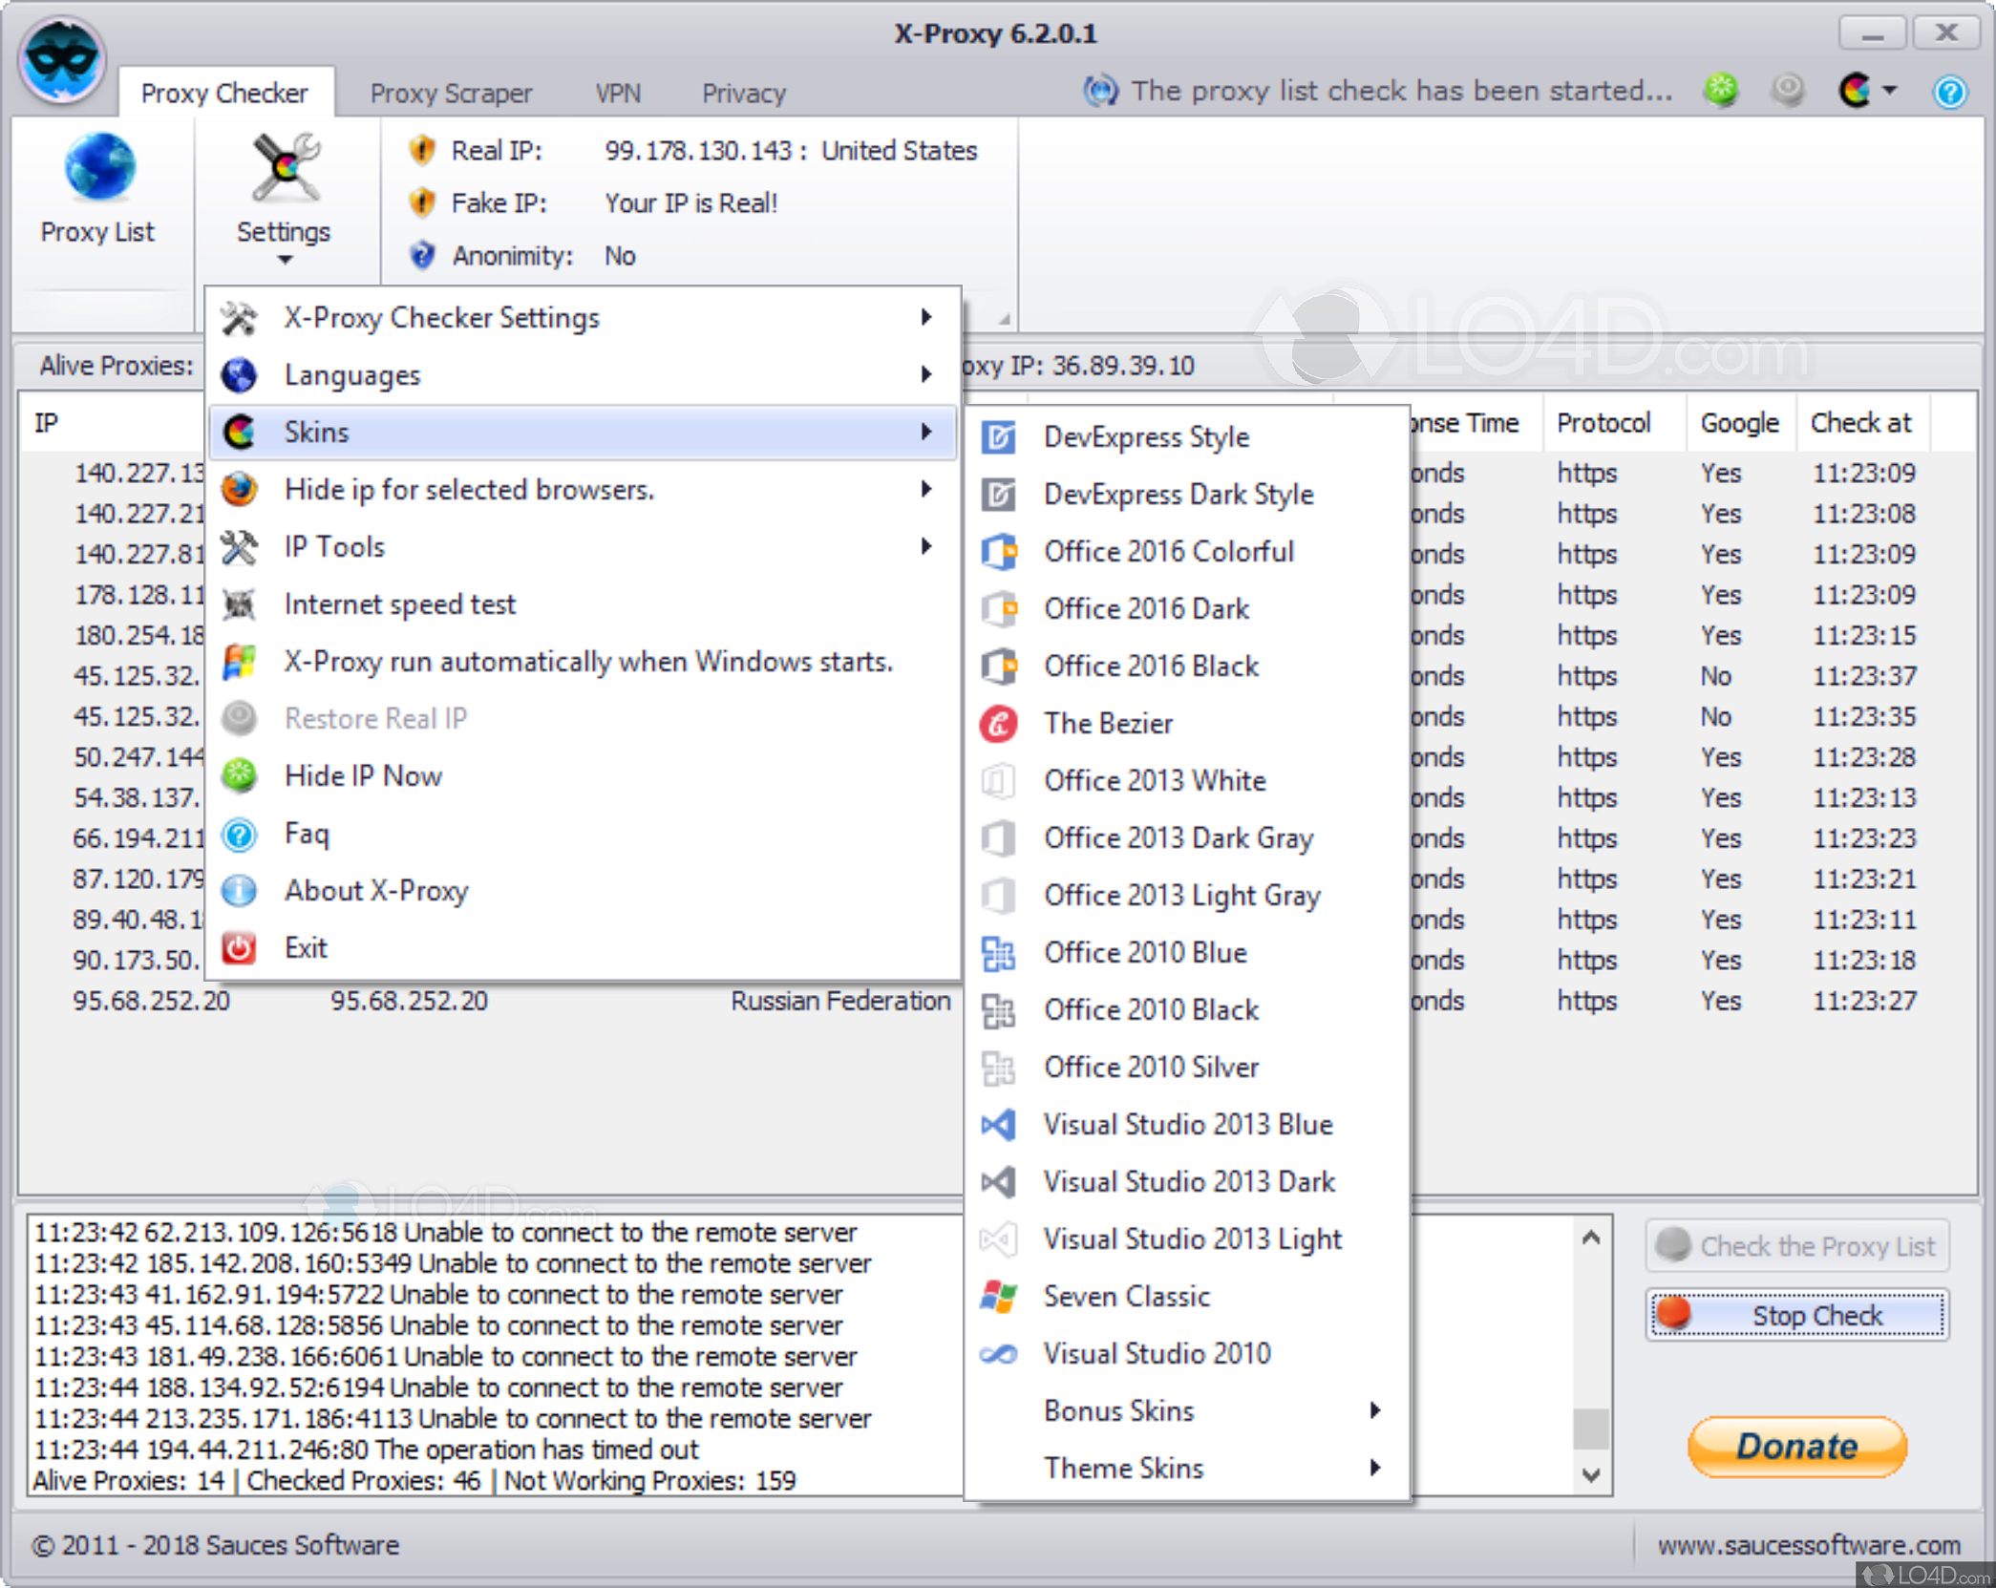This screenshot has width=1996, height=1588.
Task: Open the skin color dropdown arrow in the title bar
Action: (x=1889, y=91)
